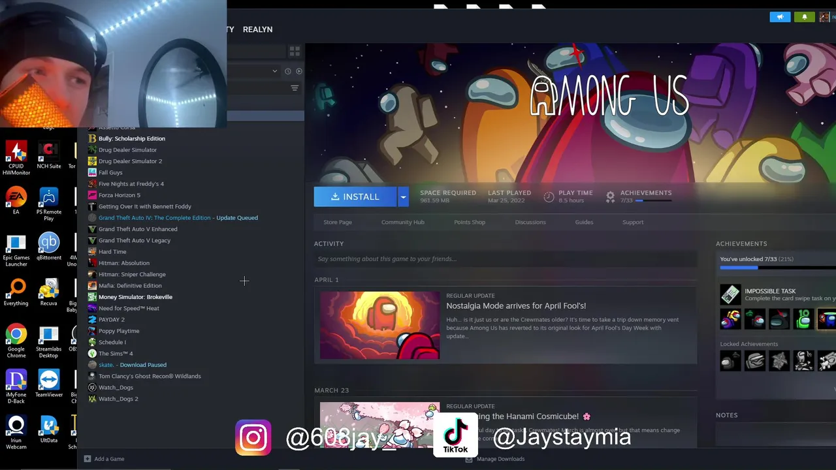
Task: Select Mafia: Definitive Edition
Action: coord(130,286)
